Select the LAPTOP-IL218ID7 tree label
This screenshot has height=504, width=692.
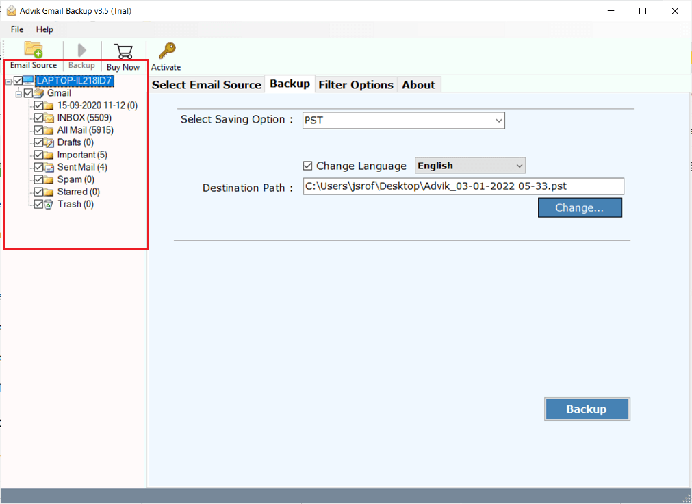click(74, 80)
